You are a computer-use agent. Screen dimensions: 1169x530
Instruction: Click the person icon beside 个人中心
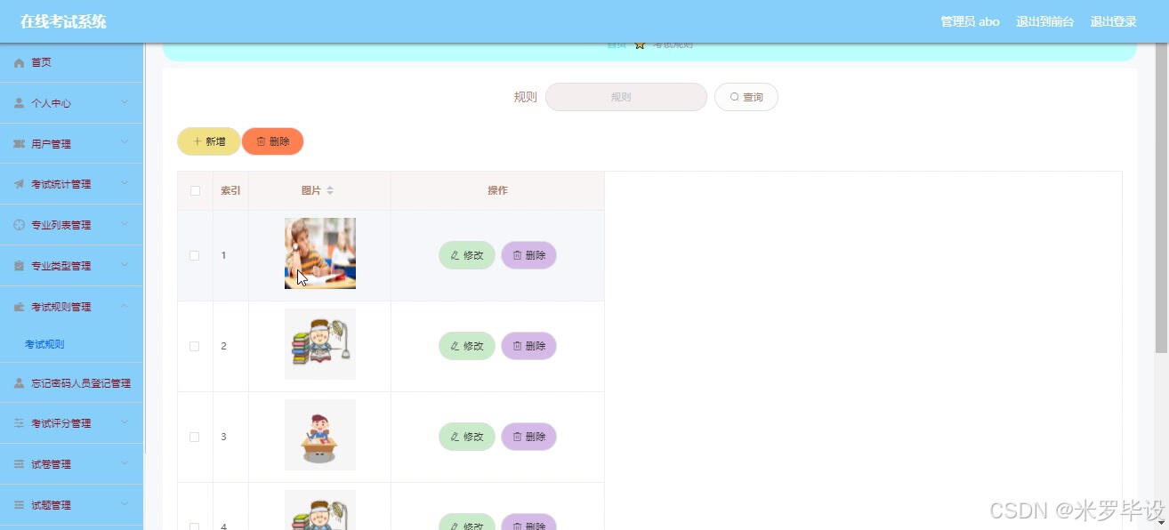pos(20,103)
